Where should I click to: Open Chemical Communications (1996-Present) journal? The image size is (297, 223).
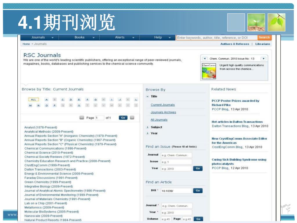pyautogui.click(x=55, y=148)
